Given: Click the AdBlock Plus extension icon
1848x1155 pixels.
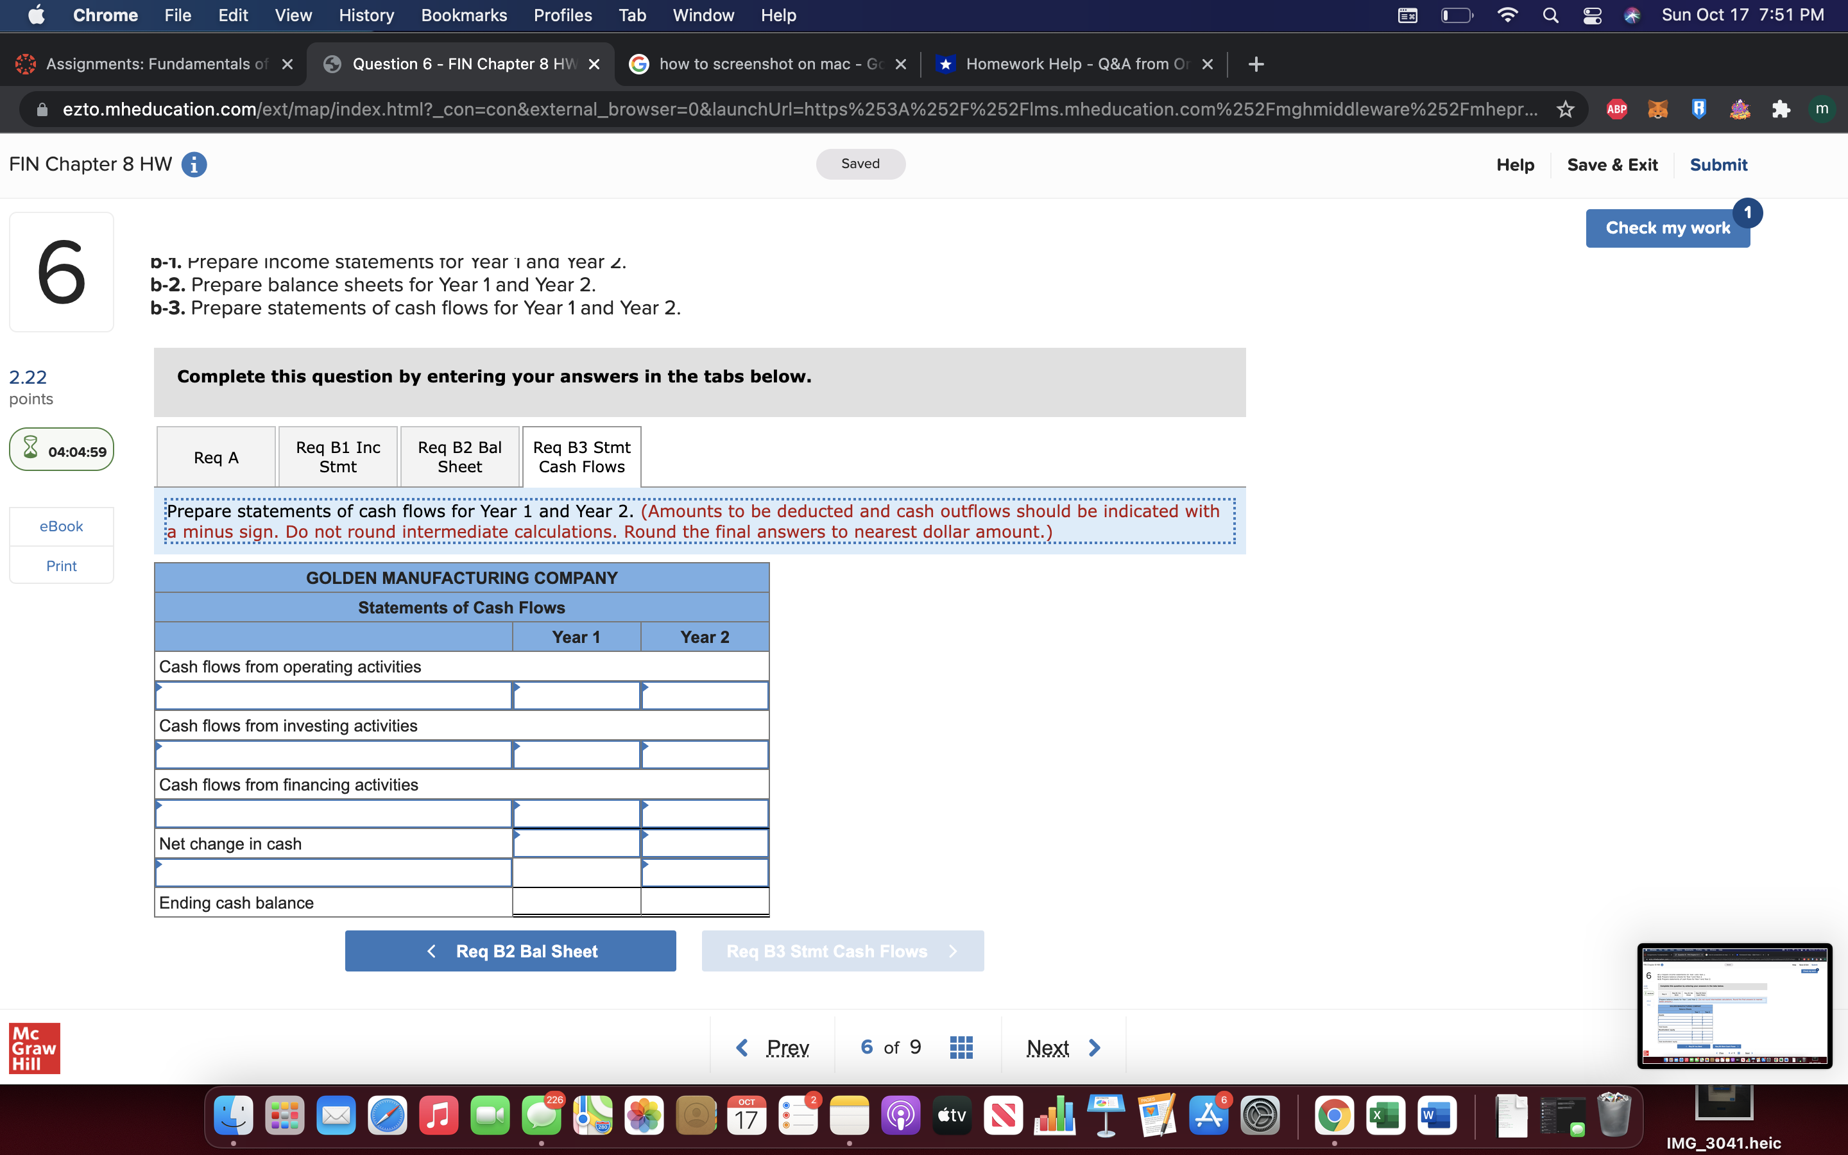Looking at the screenshot, I should click(1616, 109).
